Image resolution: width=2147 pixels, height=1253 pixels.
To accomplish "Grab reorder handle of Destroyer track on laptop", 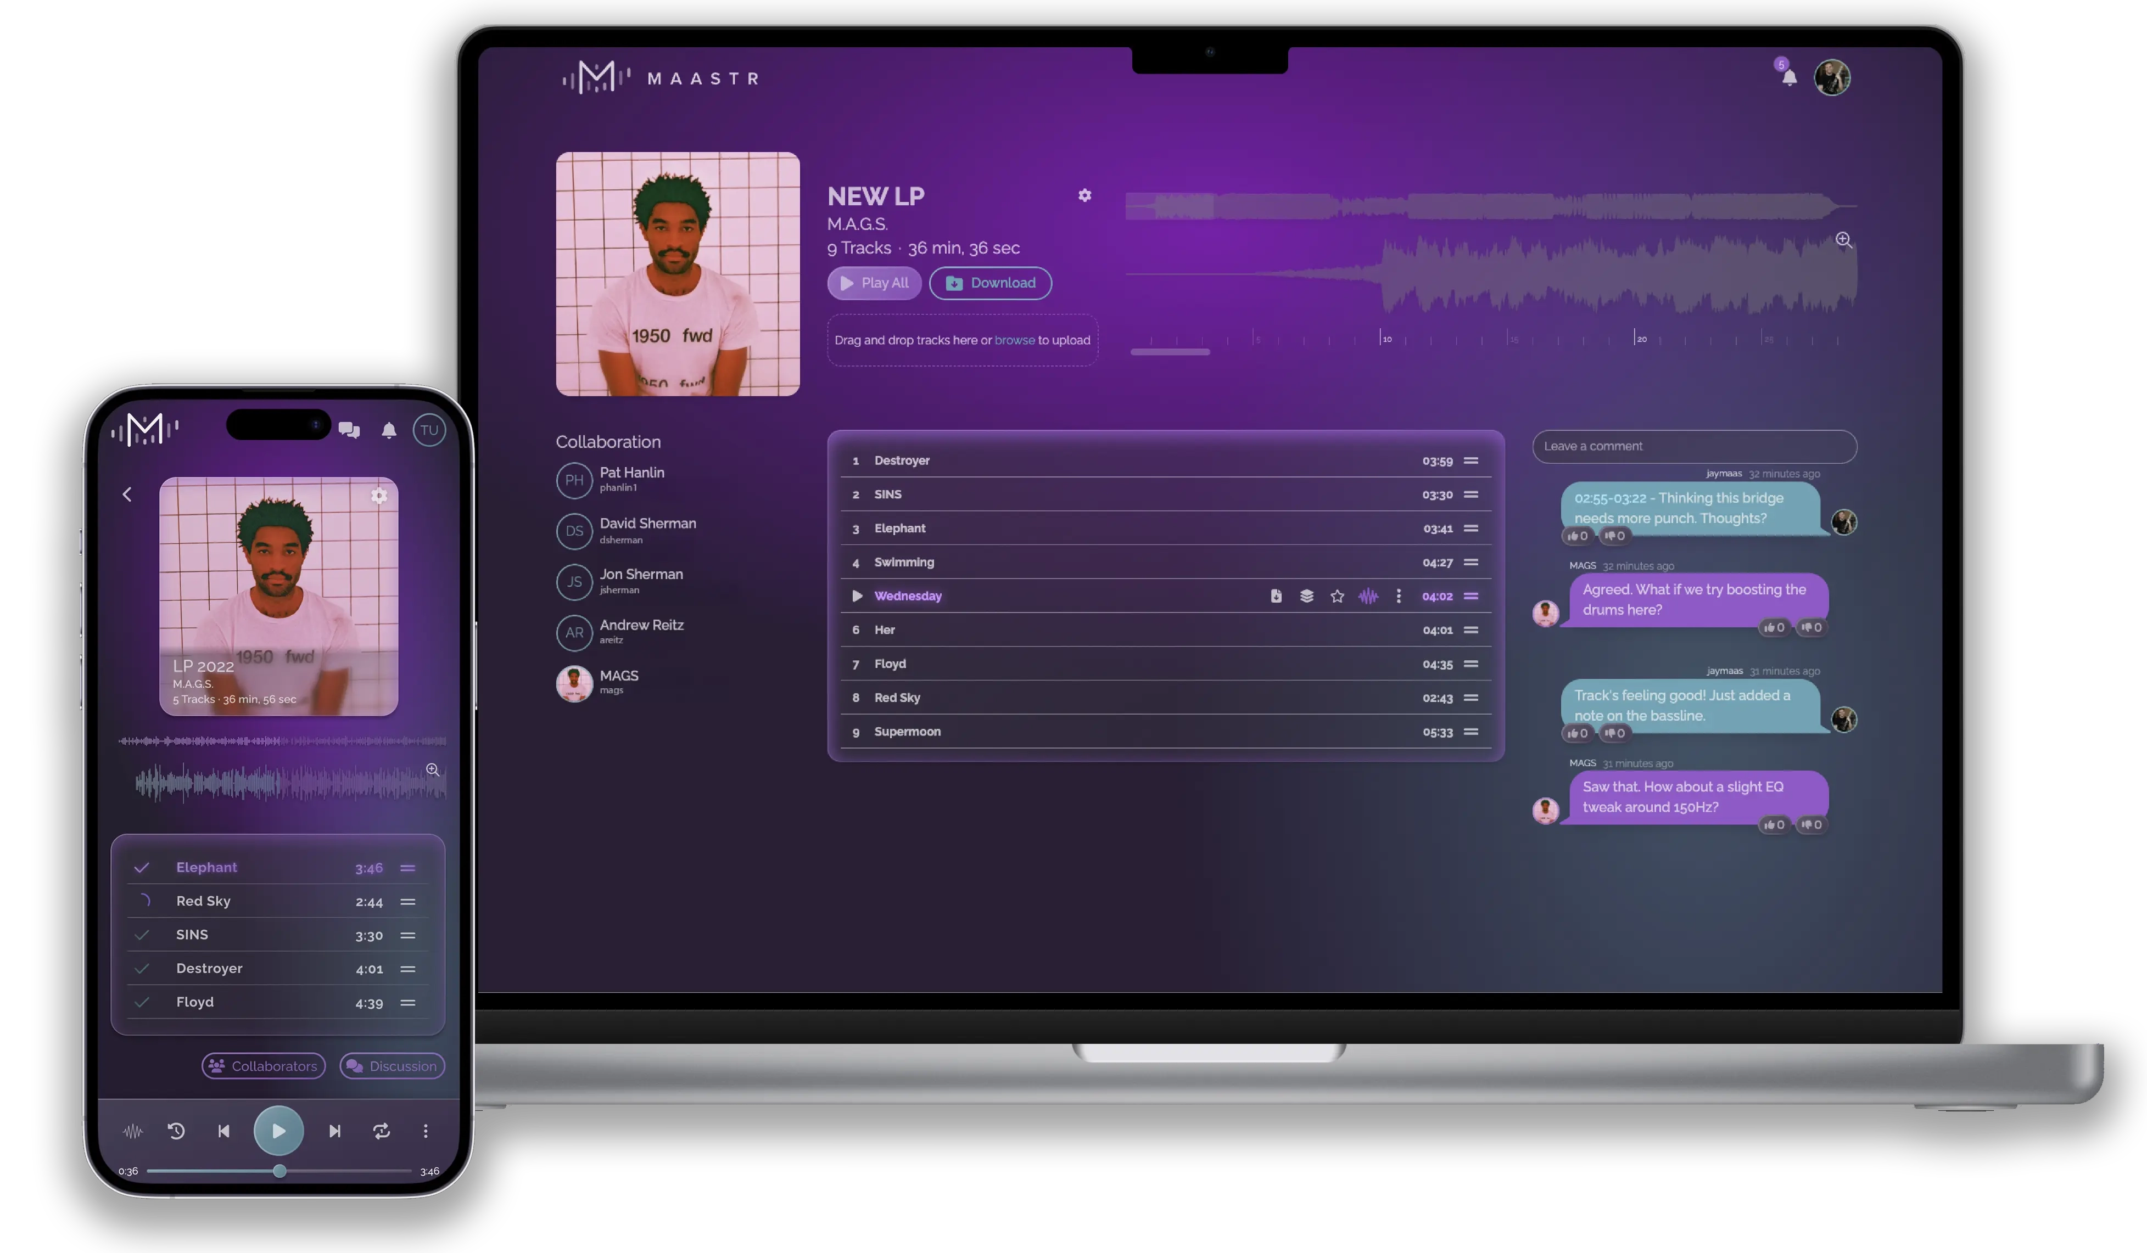I will pos(1471,460).
